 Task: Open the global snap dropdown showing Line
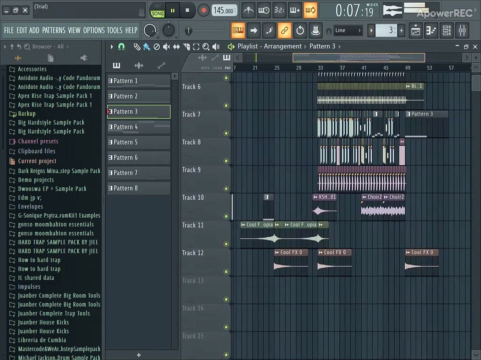(x=348, y=30)
